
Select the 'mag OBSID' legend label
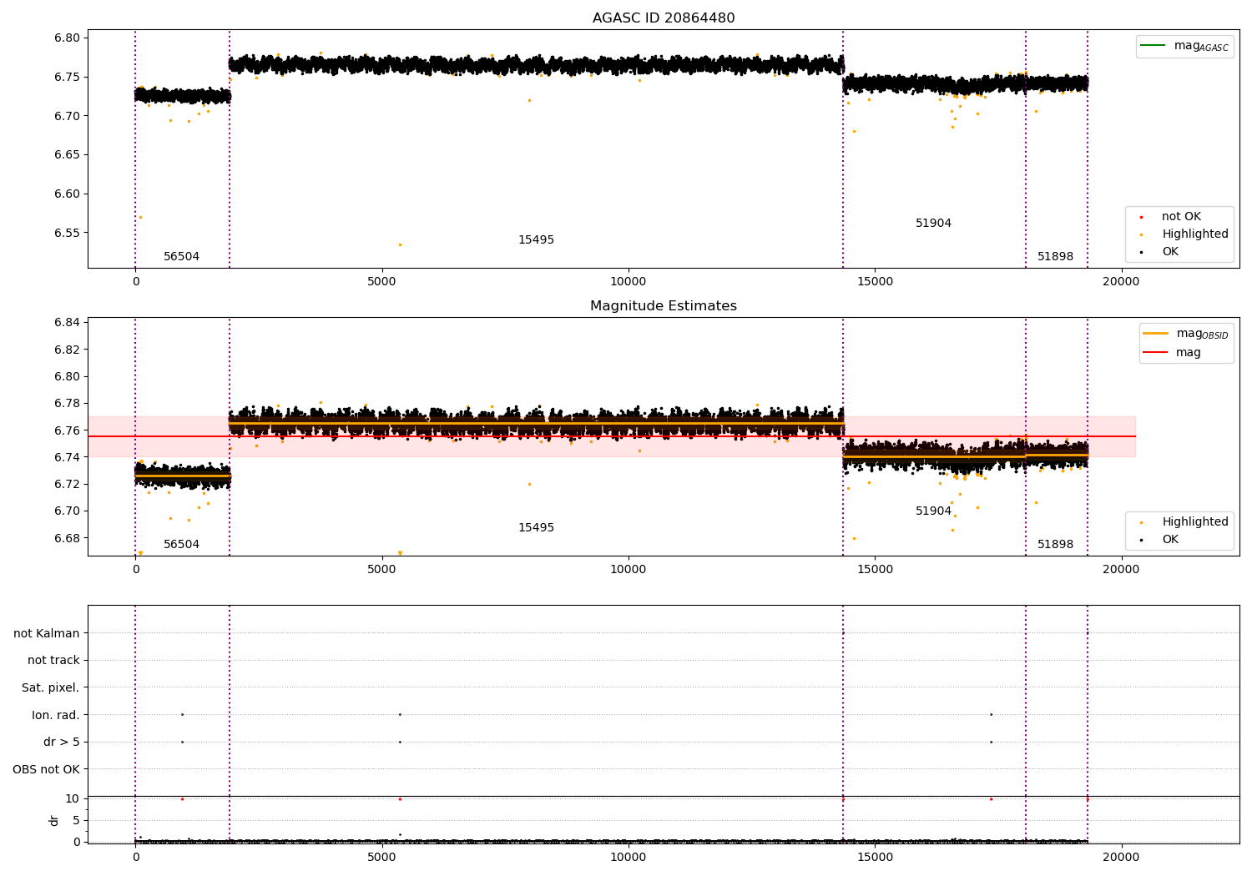click(1203, 334)
